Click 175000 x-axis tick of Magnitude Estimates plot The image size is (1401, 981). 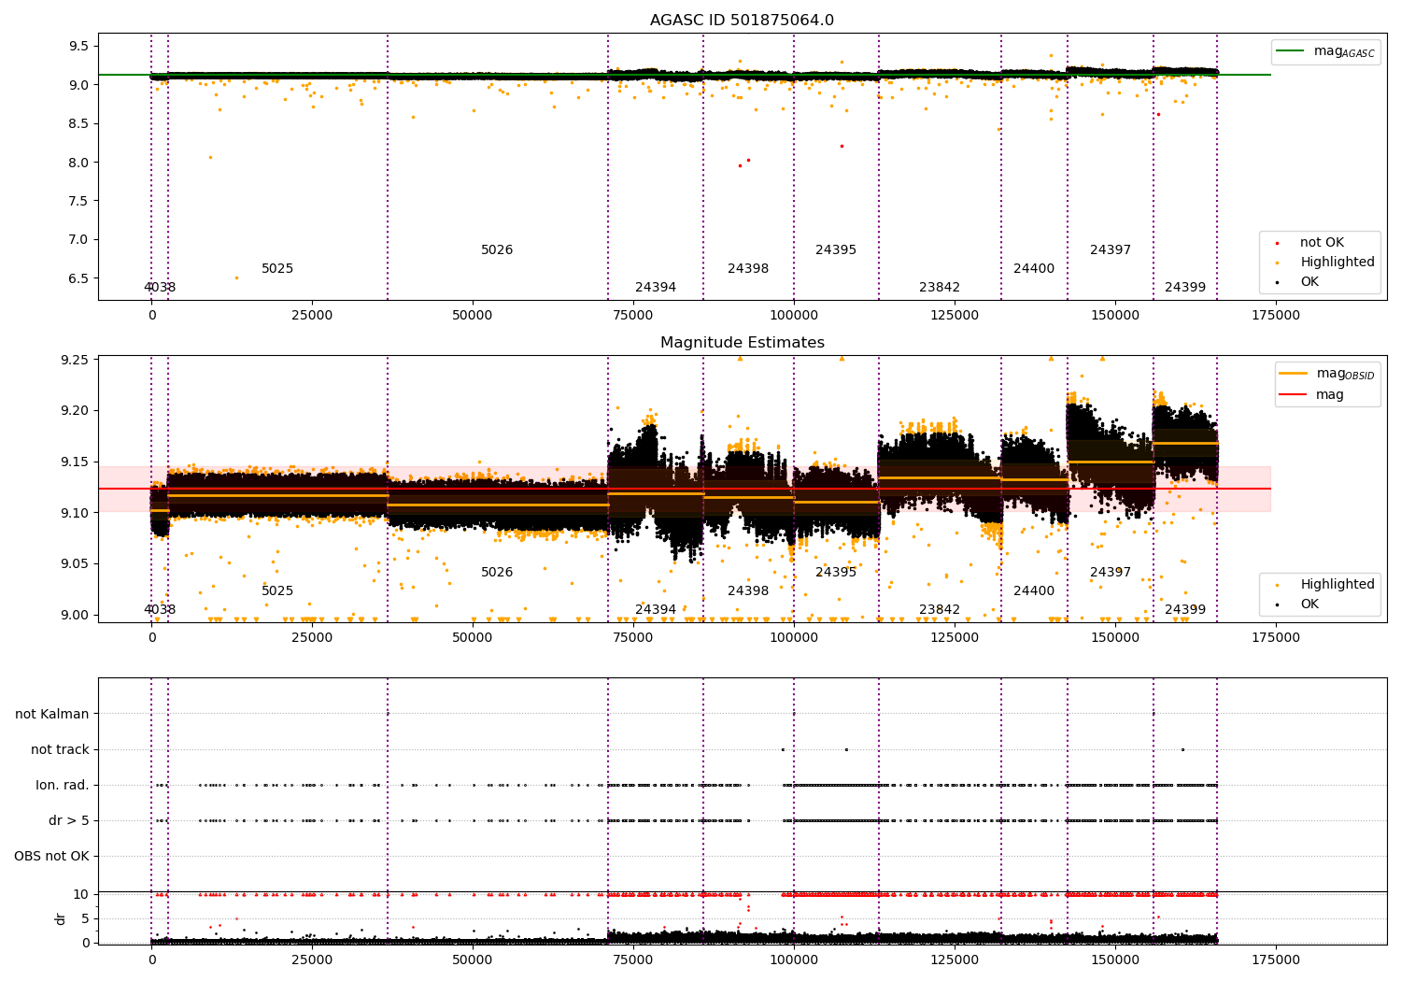(x=1275, y=638)
